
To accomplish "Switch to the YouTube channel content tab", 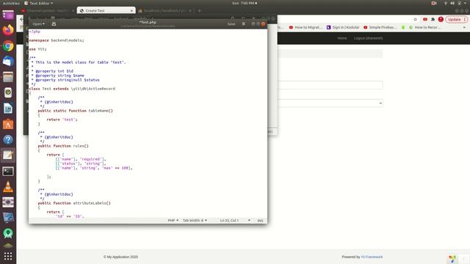I will point(47,10).
